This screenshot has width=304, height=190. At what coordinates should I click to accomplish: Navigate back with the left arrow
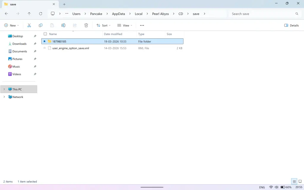coord(7,14)
